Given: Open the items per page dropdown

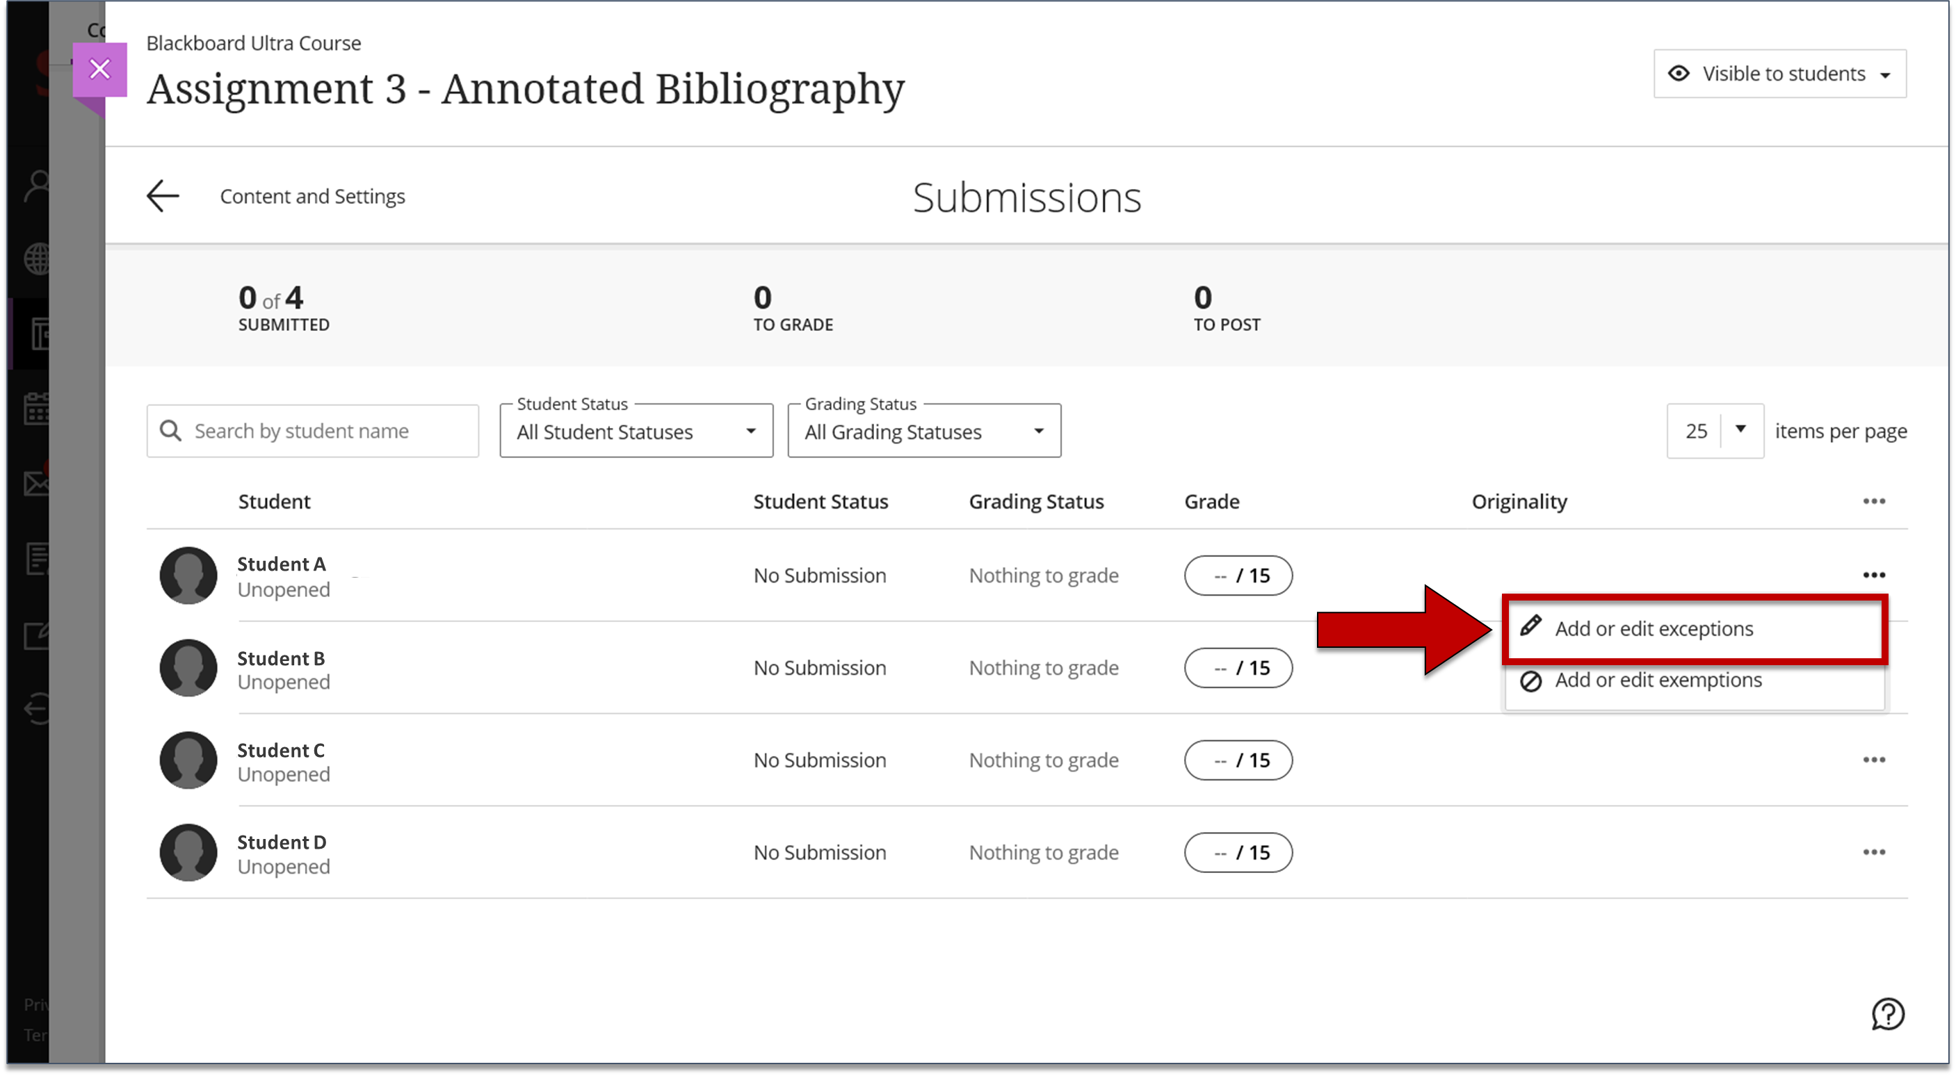Looking at the screenshot, I should tap(1715, 430).
